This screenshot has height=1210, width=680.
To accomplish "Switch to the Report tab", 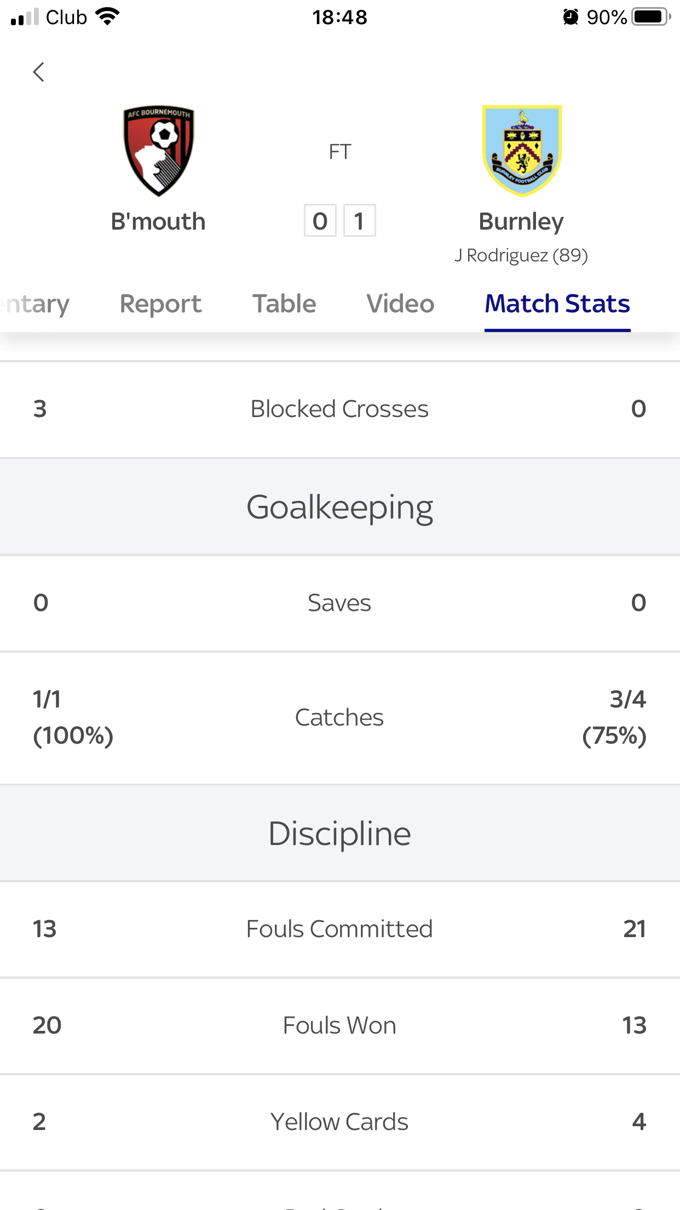I will 160,304.
